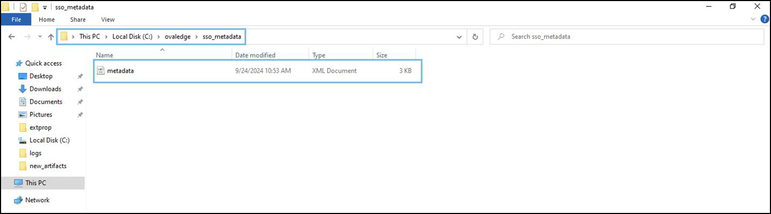Refresh the sso_metadata folder view
Image resolution: width=771 pixels, height=214 pixels.
coord(475,37)
